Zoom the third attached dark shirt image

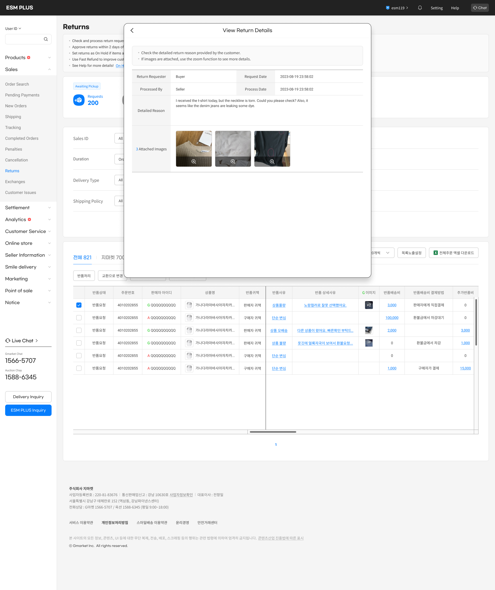[272, 161]
